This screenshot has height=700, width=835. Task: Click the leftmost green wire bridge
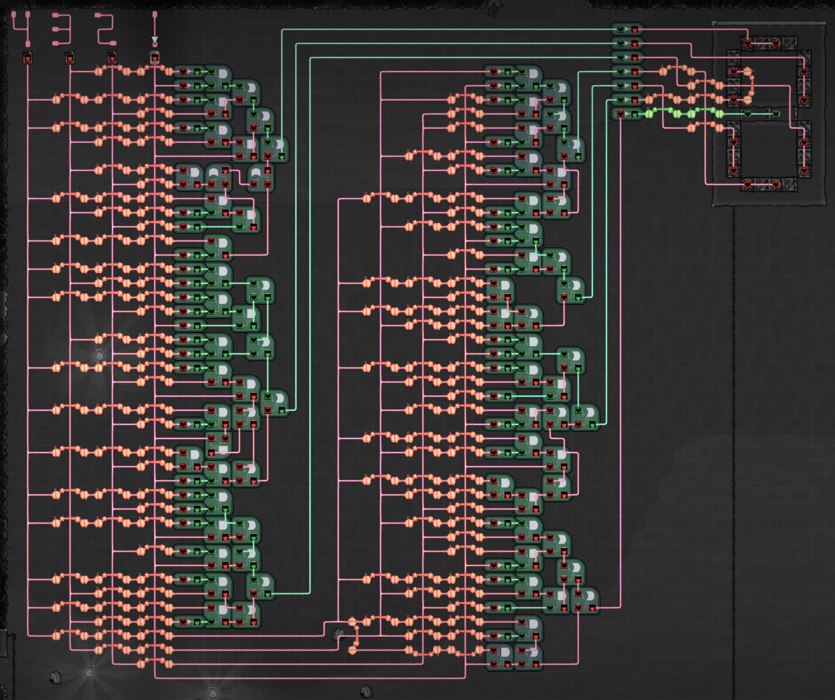coord(649,113)
